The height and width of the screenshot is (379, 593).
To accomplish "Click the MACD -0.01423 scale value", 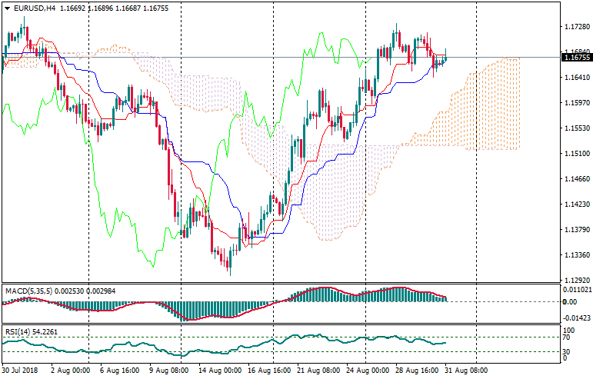I will click(x=578, y=317).
